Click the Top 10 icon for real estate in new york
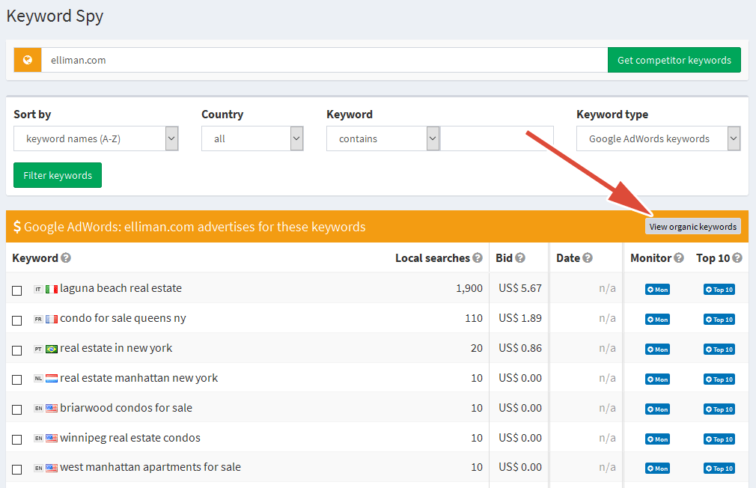The width and height of the screenshot is (756, 488). click(x=719, y=349)
